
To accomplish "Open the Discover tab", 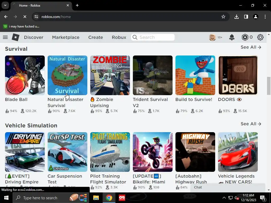I will 34,37.
